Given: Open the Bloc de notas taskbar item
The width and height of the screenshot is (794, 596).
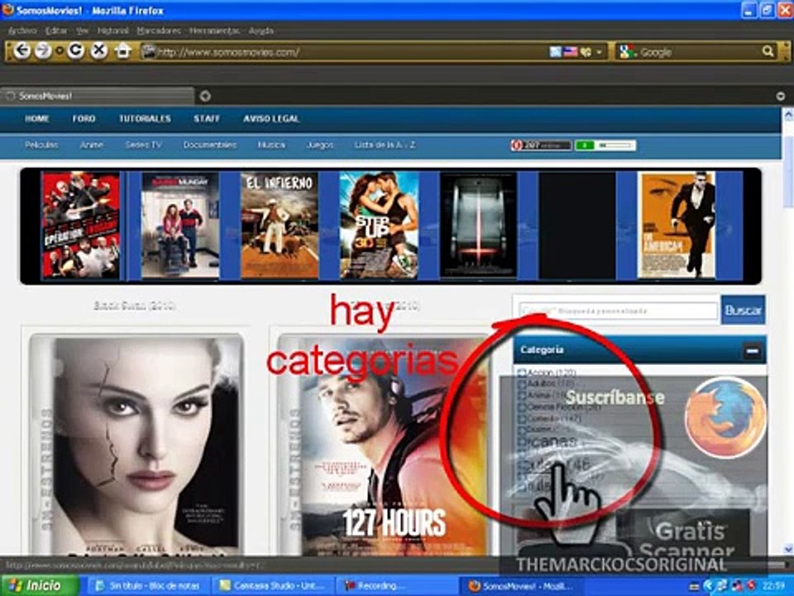Looking at the screenshot, I should [147, 586].
